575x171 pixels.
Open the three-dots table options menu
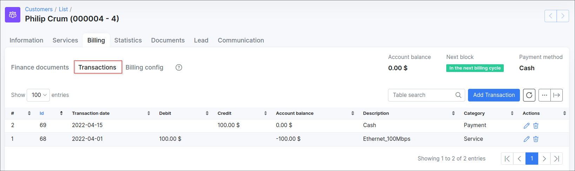click(x=544, y=95)
